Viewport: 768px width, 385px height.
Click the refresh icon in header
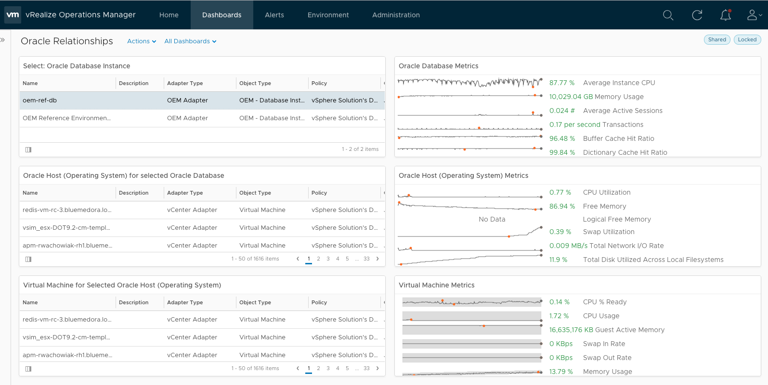click(697, 15)
